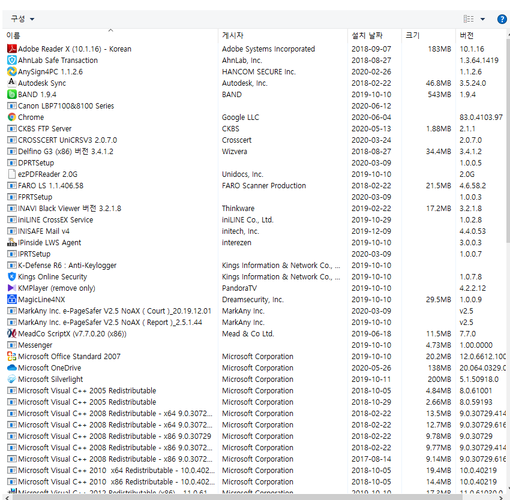Screen dimensions: 510x500
Task: Select the MeadCo ScriptX icon
Action: click(x=12, y=333)
